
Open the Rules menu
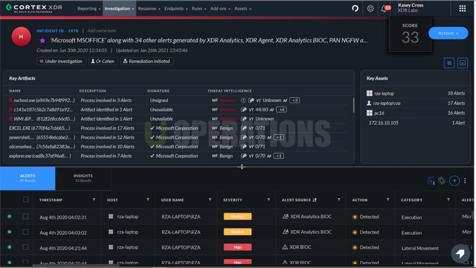click(x=199, y=8)
